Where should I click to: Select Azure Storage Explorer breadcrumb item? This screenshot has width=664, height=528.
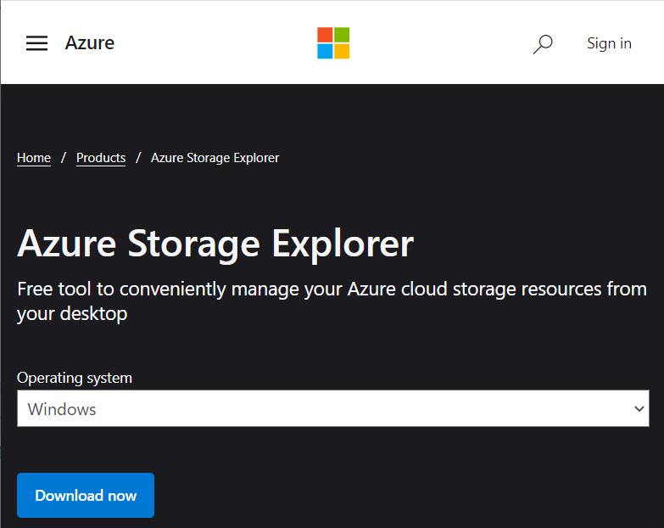pos(215,158)
